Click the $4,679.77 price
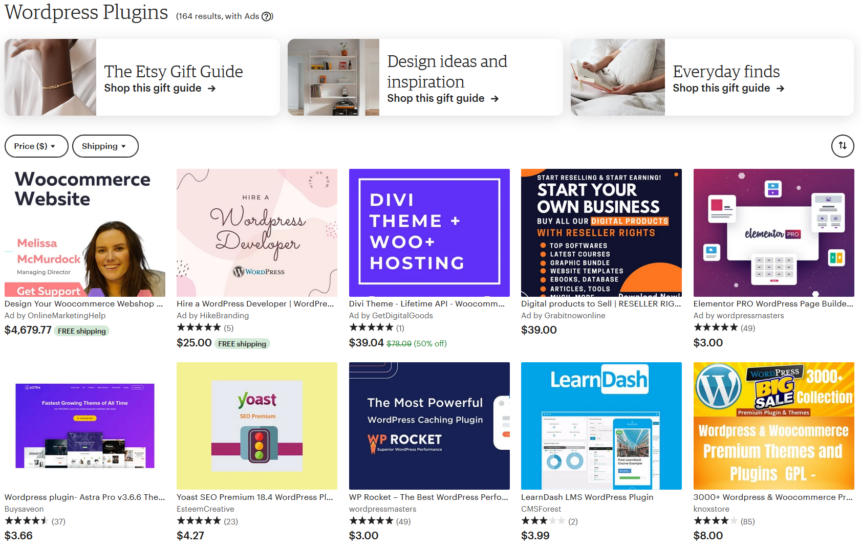Viewport: 861px width, 548px height. pos(28,330)
